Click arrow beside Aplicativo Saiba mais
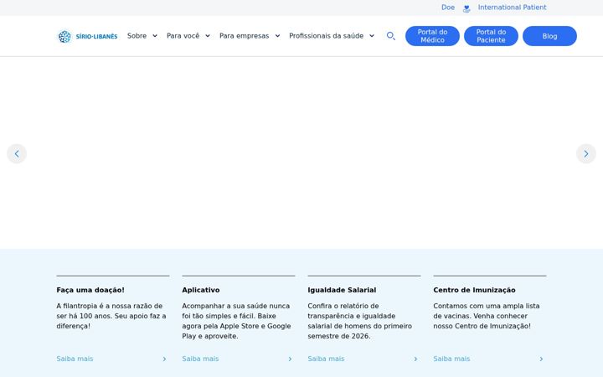Image resolution: width=603 pixels, height=377 pixels. [290, 359]
